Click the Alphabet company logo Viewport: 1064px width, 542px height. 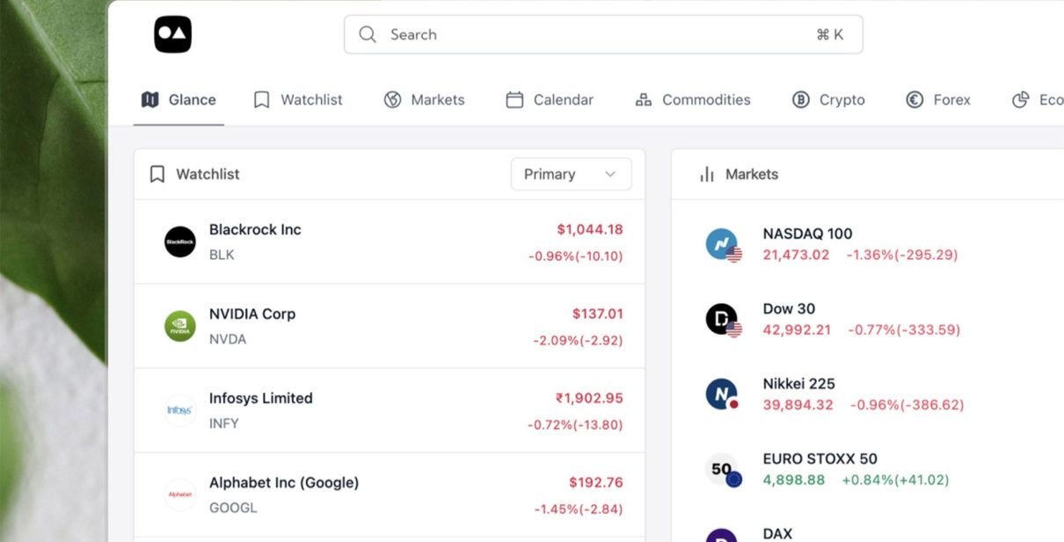180,495
